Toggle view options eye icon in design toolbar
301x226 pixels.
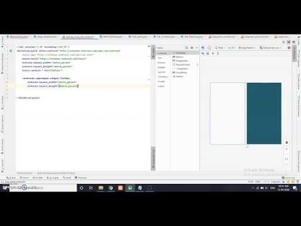coord(203,53)
